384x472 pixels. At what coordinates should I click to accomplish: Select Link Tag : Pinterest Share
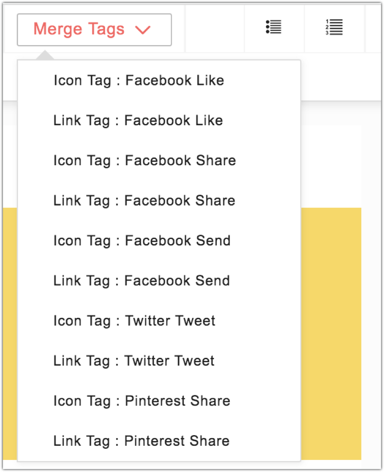point(141,441)
